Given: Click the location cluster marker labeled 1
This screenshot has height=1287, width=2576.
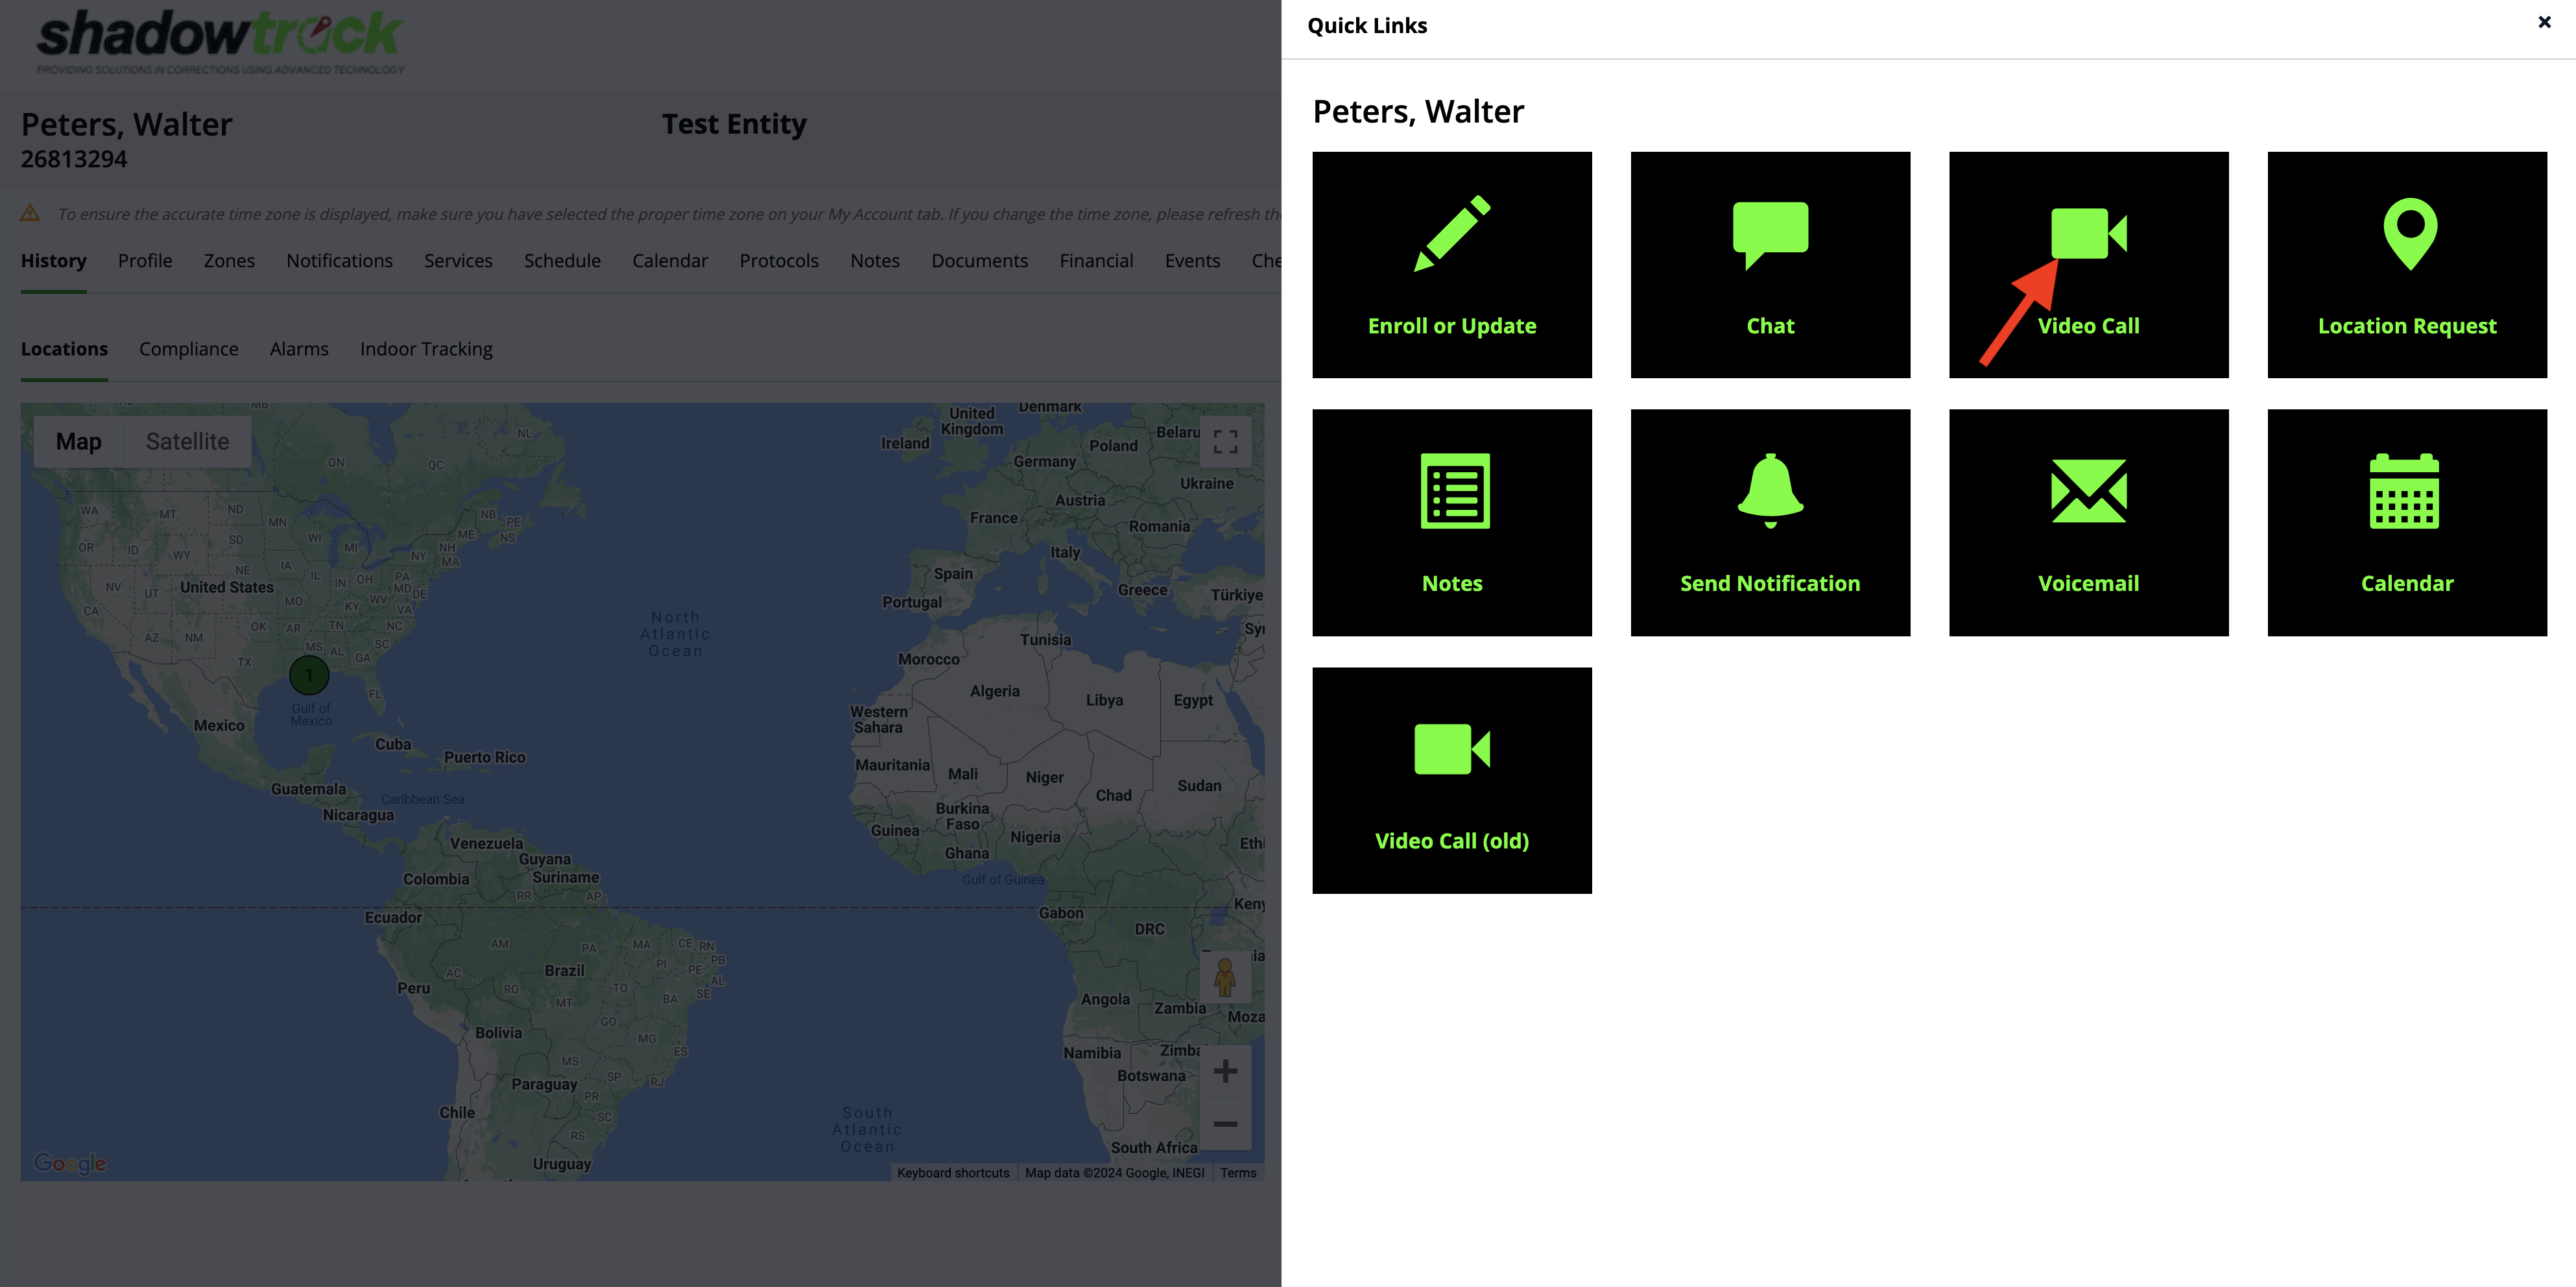Looking at the screenshot, I should [x=309, y=676].
